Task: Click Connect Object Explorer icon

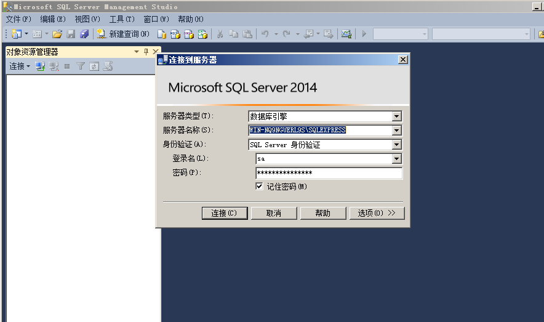Action: coord(40,66)
